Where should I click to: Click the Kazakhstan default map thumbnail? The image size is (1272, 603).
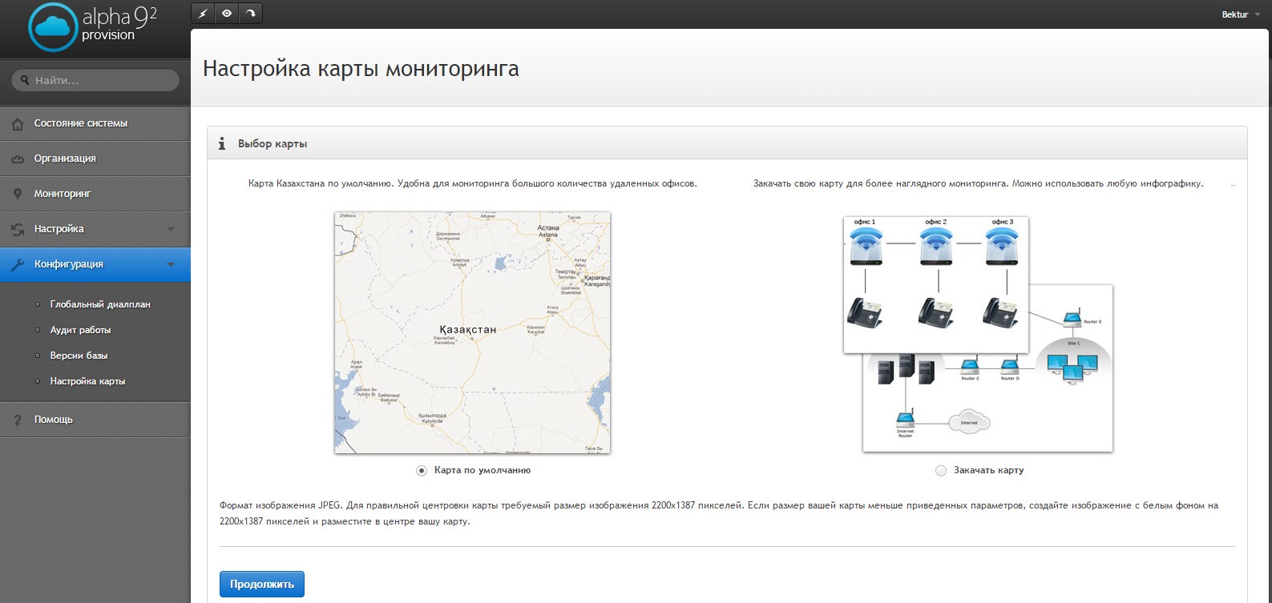coord(472,333)
